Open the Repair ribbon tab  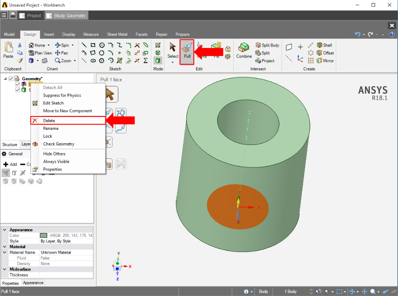coord(161,35)
